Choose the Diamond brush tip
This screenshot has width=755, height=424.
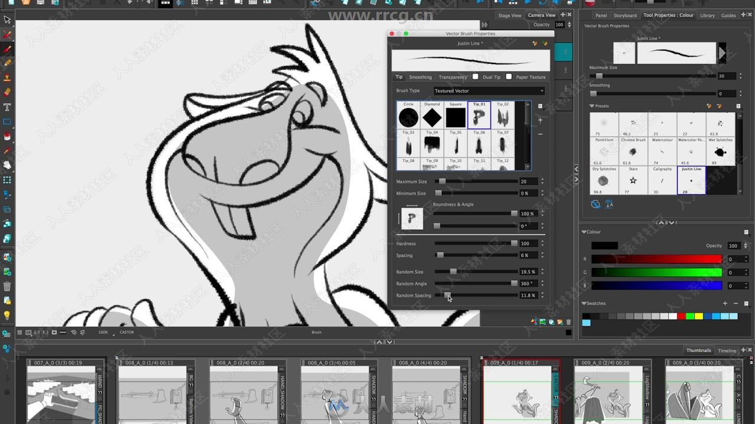pos(432,115)
